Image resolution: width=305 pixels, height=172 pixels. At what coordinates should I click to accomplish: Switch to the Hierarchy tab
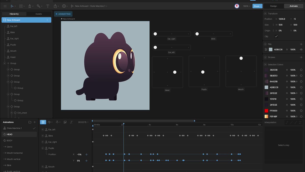14,14
